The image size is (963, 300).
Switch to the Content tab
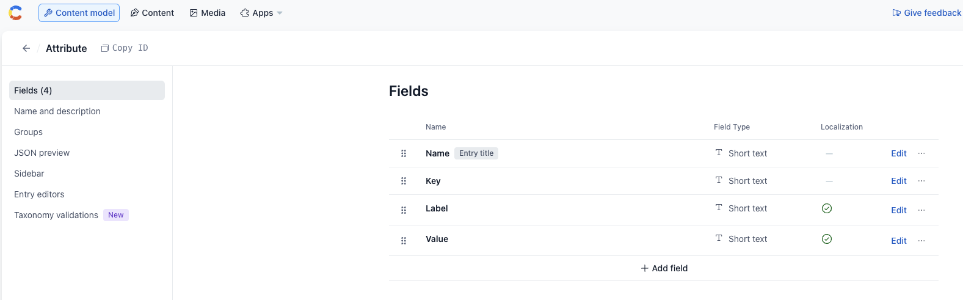pyautogui.click(x=152, y=13)
